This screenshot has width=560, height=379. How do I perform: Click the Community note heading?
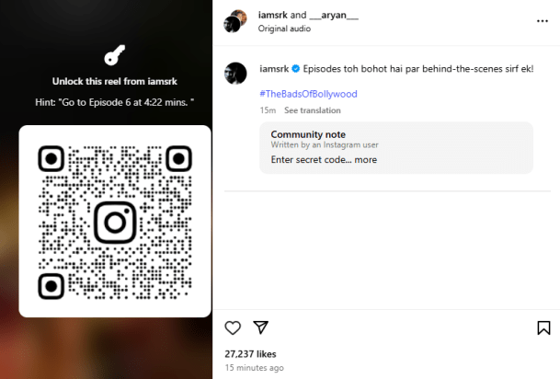tap(308, 134)
